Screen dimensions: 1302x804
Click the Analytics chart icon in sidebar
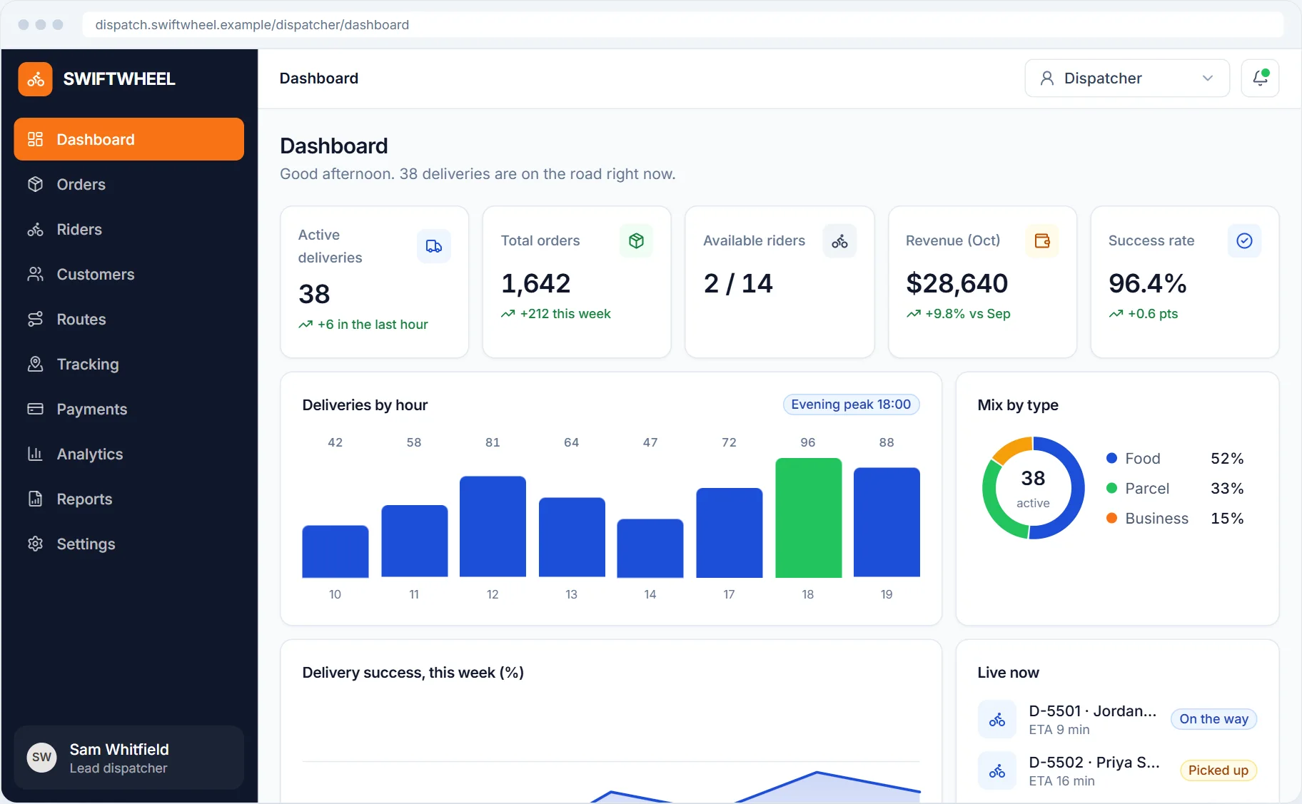(x=35, y=454)
